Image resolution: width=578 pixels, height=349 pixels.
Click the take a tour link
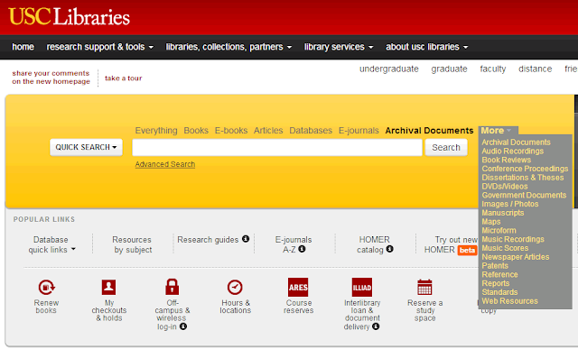(x=123, y=78)
